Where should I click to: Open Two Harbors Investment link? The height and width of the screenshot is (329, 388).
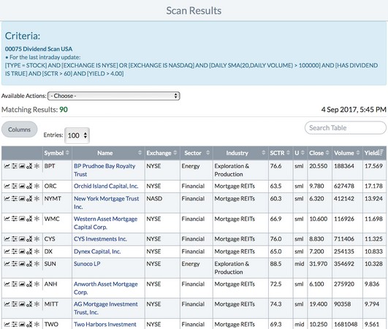[x=105, y=325]
